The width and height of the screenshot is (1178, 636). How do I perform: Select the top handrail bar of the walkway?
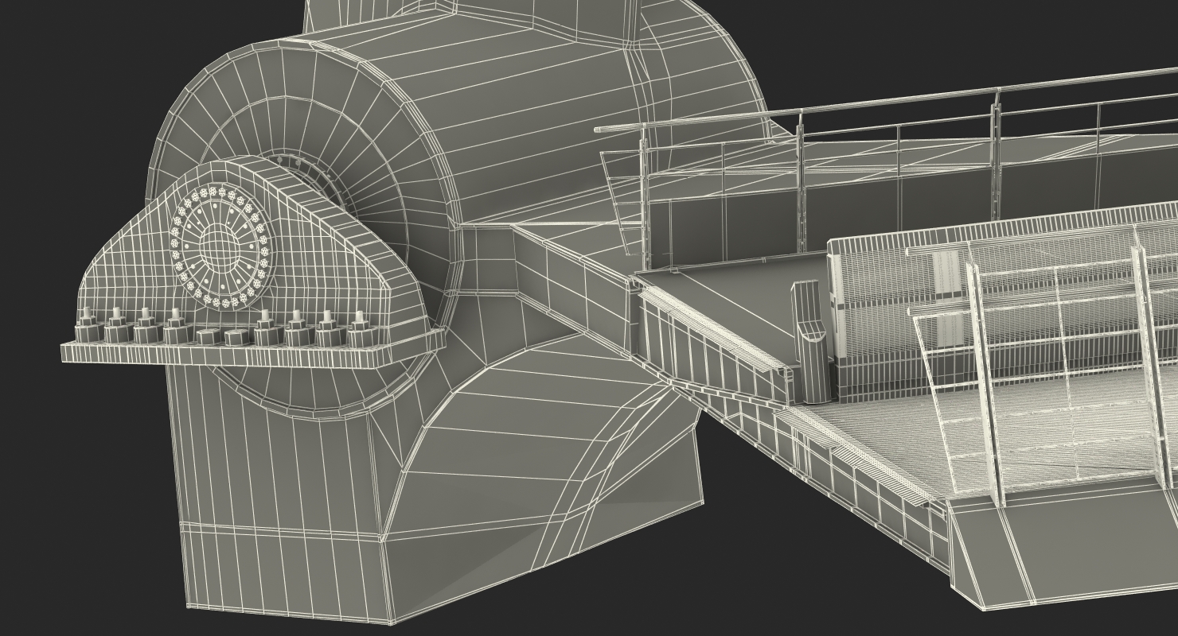(x=883, y=102)
